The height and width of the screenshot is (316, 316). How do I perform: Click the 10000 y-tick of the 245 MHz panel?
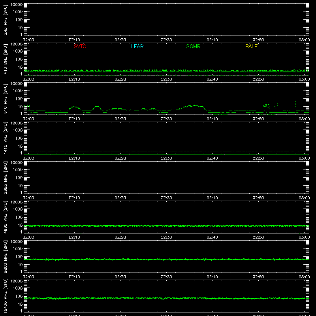click(17, 5)
